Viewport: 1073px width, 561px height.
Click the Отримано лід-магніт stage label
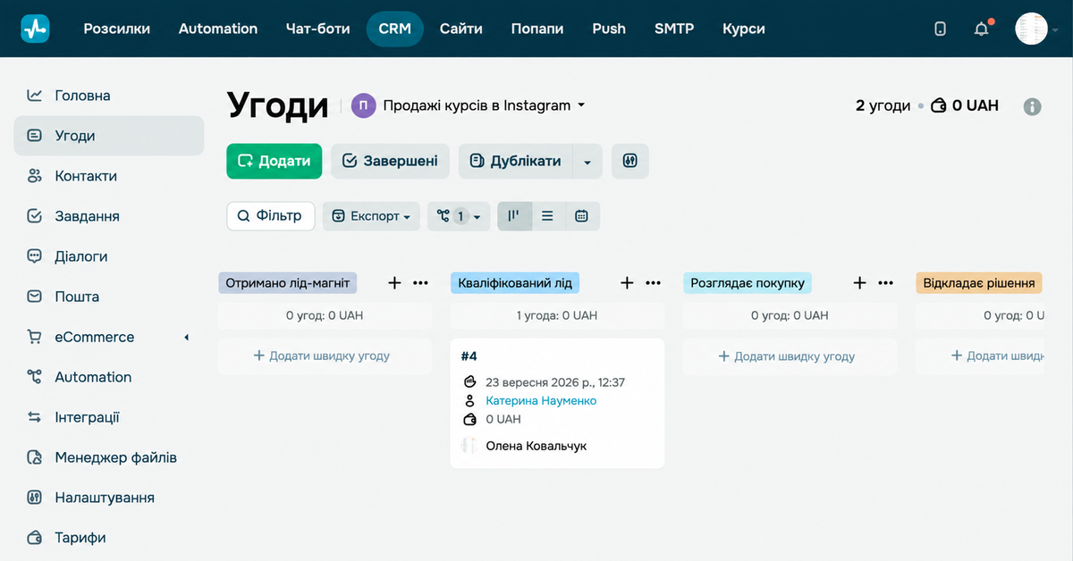[288, 283]
